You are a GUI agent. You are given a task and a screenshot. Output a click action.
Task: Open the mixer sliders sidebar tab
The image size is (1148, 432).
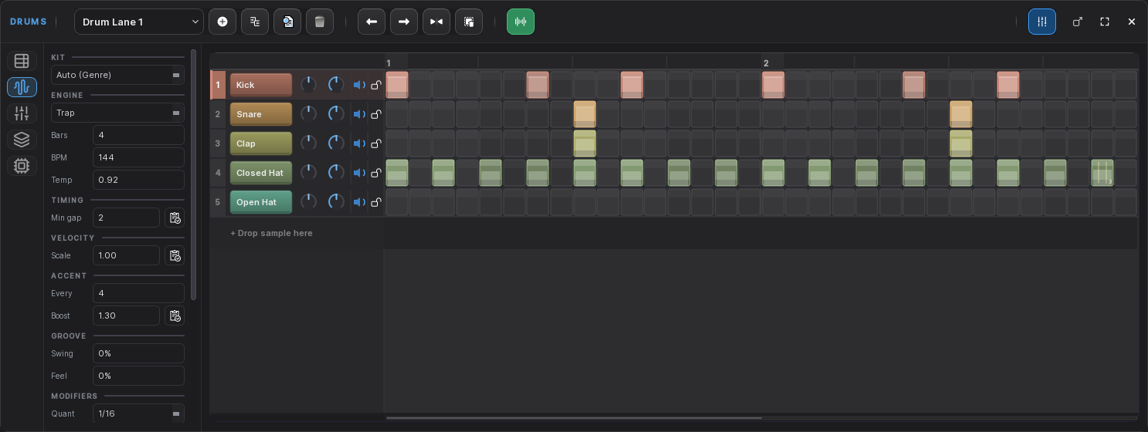coord(22,113)
